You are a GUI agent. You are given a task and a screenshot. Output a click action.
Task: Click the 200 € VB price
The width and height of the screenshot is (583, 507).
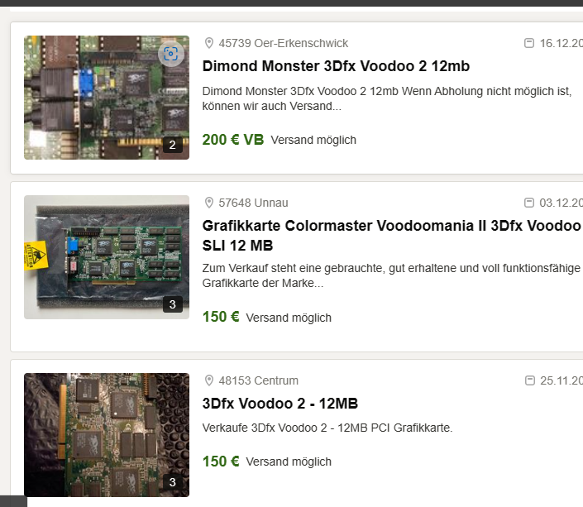pyautogui.click(x=233, y=140)
